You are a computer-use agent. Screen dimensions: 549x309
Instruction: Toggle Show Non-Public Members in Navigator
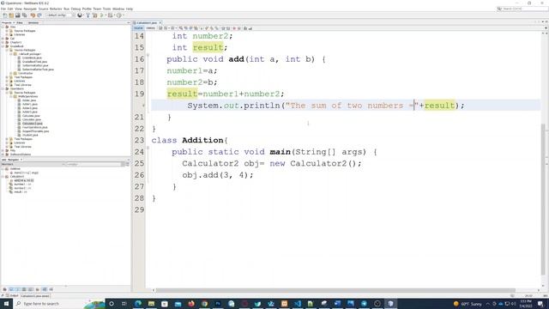click(x=24, y=289)
